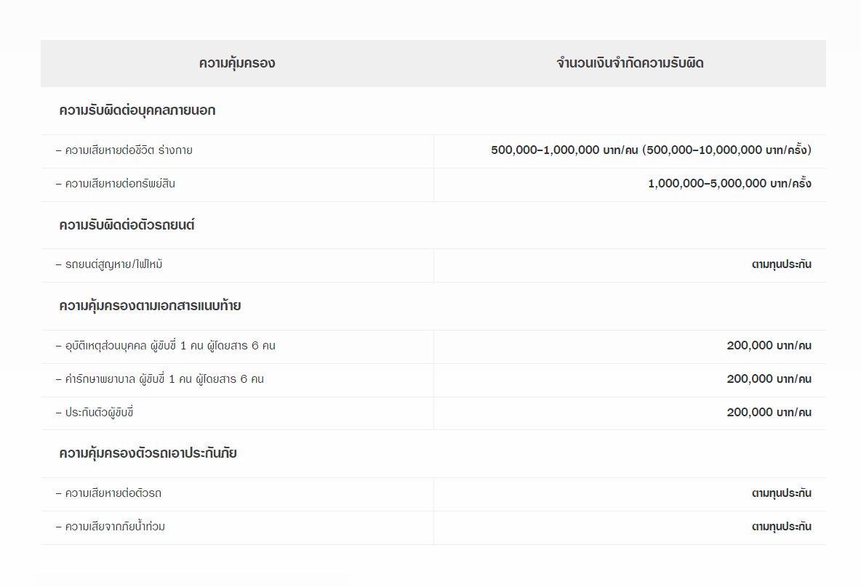This screenshot has height=587, width=861.
Task: Click ตามทุนประกัน in the ความเสียจากภัยน้ำท่วม row
Action: (781, 527)
